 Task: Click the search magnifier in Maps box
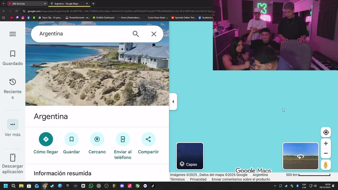136,34
